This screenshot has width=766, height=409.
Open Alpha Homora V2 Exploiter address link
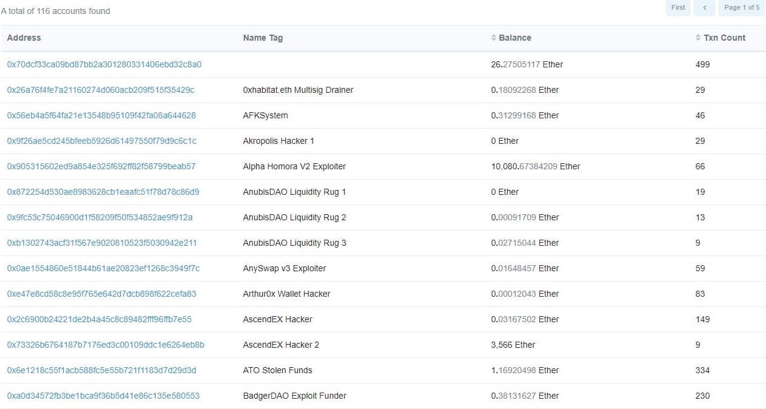(101, 166)
